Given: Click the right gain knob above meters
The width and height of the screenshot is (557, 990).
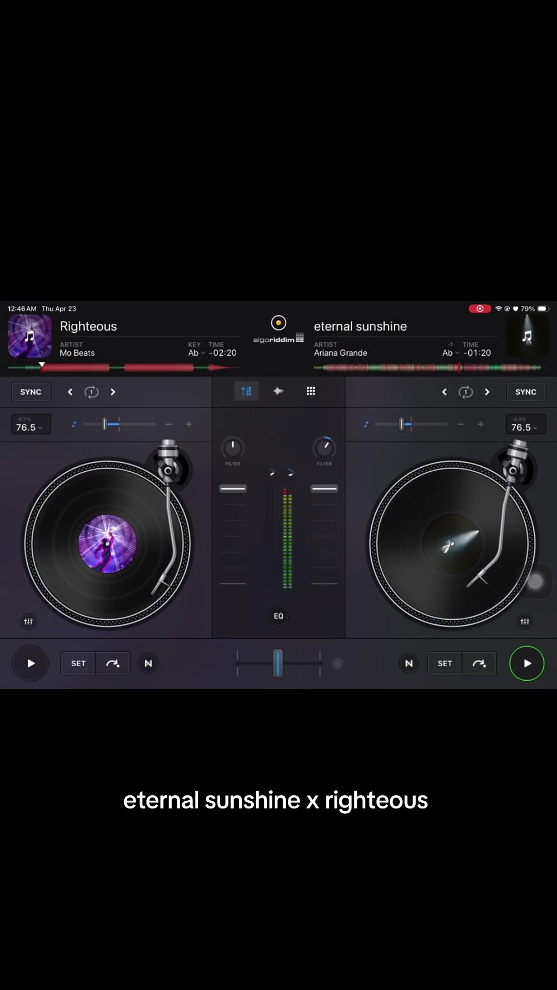Looking at the screenshot, I should 290,473.
